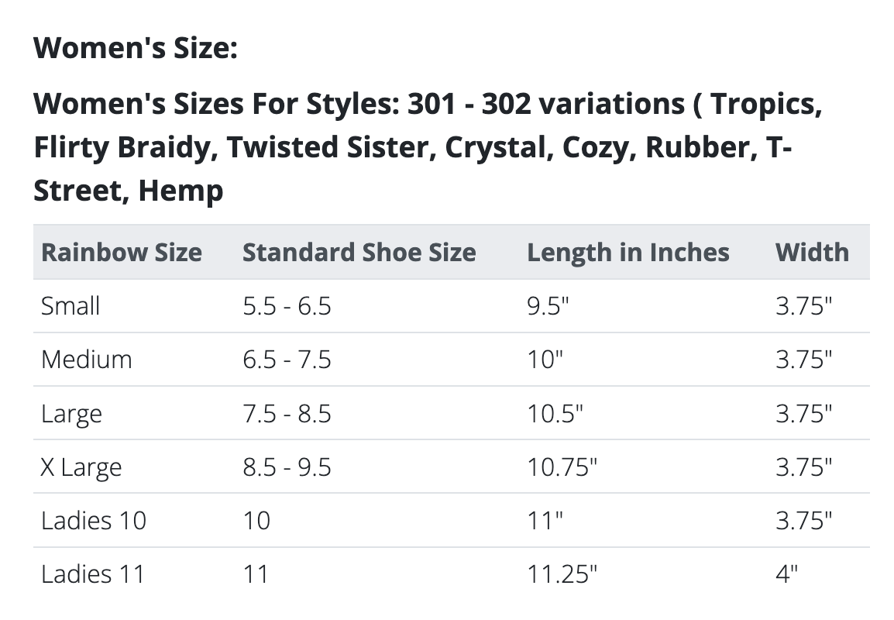Click the "5.5 - 6.5" shoe size cell

(287, 306)
